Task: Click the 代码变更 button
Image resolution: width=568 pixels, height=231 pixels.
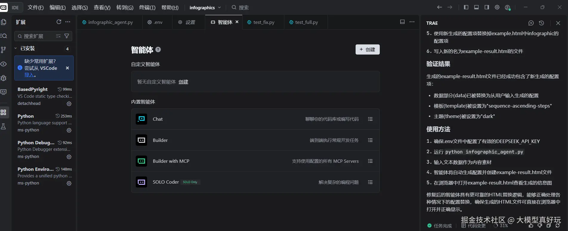Action: click(473, 226)
